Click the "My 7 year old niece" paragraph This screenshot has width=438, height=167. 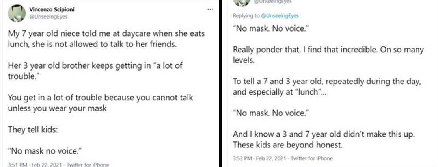pos(106,39)
